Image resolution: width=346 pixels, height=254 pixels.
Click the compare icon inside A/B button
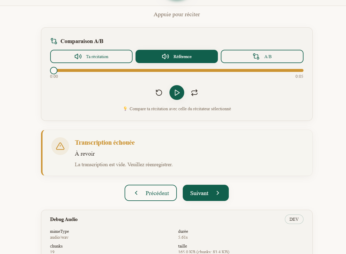coord(256,57)
